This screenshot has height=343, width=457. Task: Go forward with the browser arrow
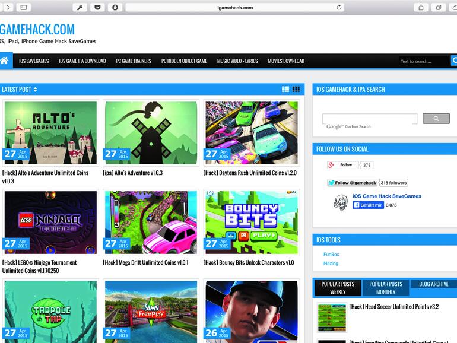pos(8,7)
